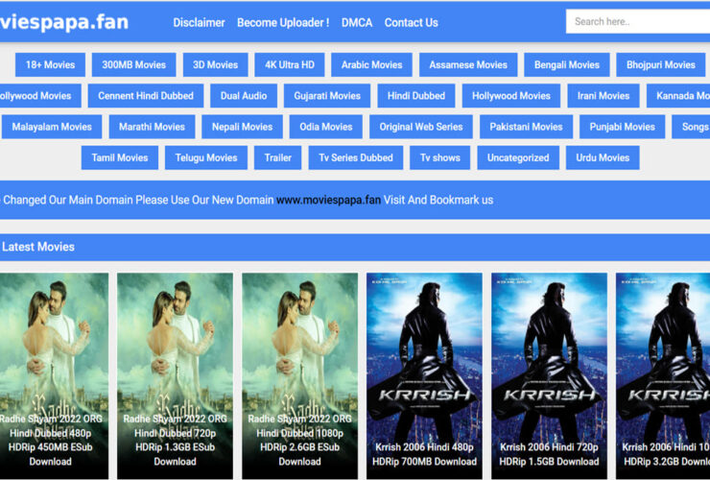Open the DMCA page
This screenshot has width=710, height=480.
[357, 23]
